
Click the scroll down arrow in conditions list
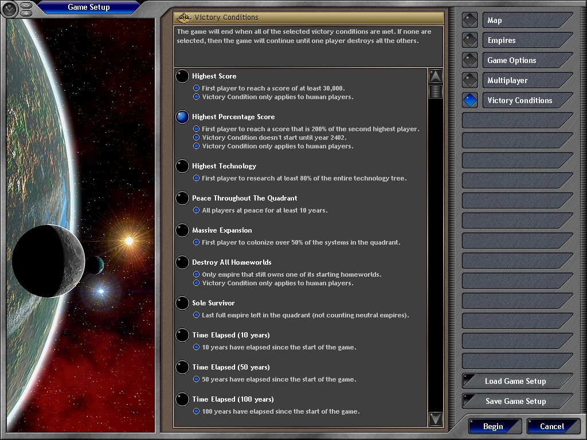[x=436, y=419]
